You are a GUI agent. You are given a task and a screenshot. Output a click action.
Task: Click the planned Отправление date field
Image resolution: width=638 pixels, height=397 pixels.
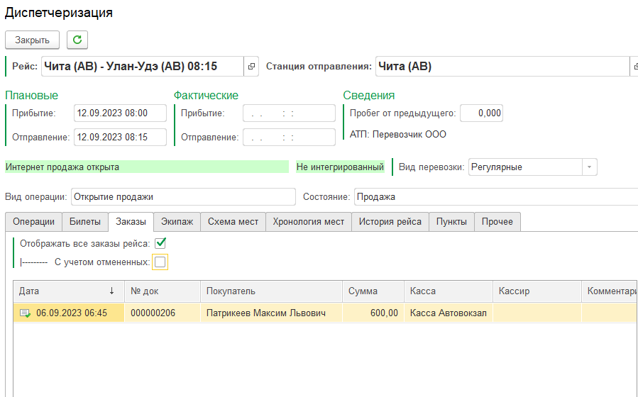click(119, 137)
